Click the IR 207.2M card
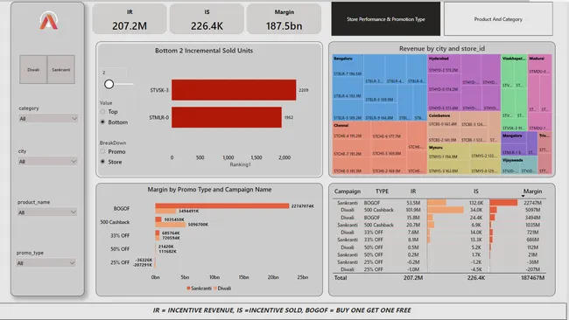The image size is (569, 320). (x=130, y=19)
